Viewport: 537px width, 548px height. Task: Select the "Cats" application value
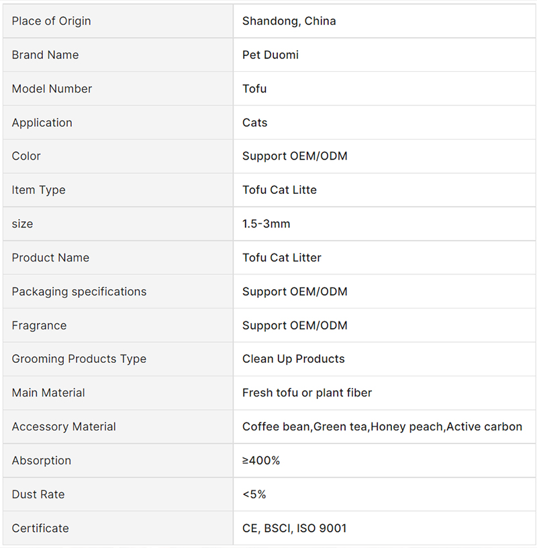pos(254,123)
